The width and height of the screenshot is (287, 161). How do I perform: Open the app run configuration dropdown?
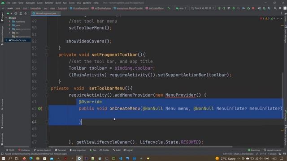coord(181,8)
